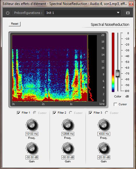Disable the Filter 2 checkbox

(55, 113)
